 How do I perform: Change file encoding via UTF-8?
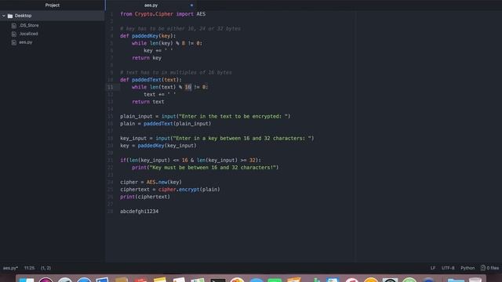[x=448, y=268]
